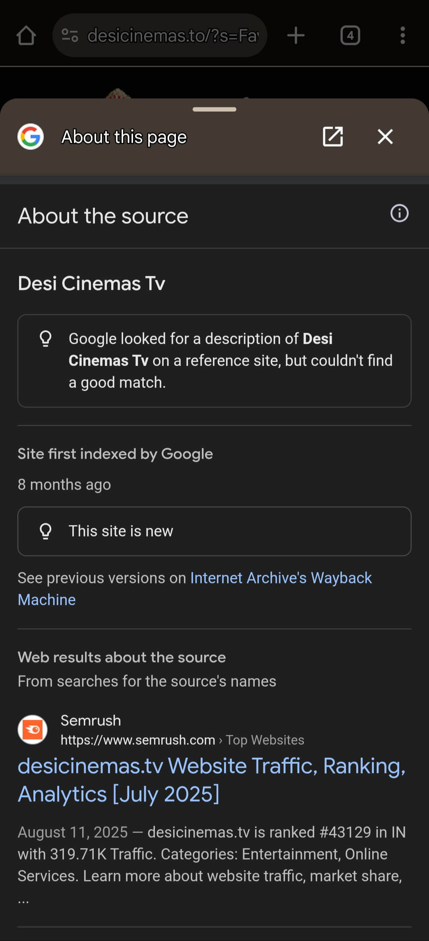Tap the desicinemas.to URL address bar

pos(160,35)
